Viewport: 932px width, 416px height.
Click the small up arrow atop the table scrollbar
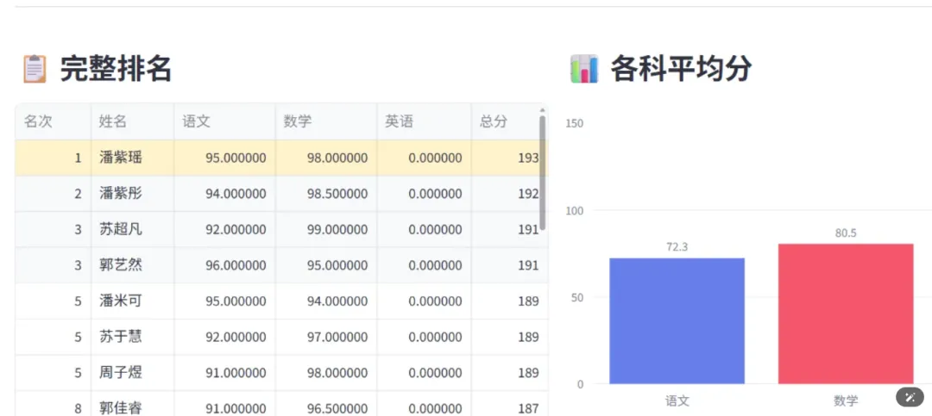542,109
